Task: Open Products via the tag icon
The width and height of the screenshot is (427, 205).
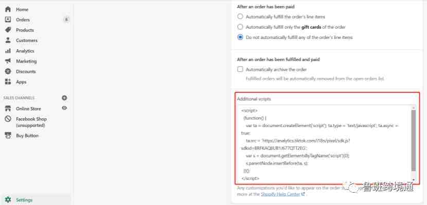Action: (x=8, y=30)
